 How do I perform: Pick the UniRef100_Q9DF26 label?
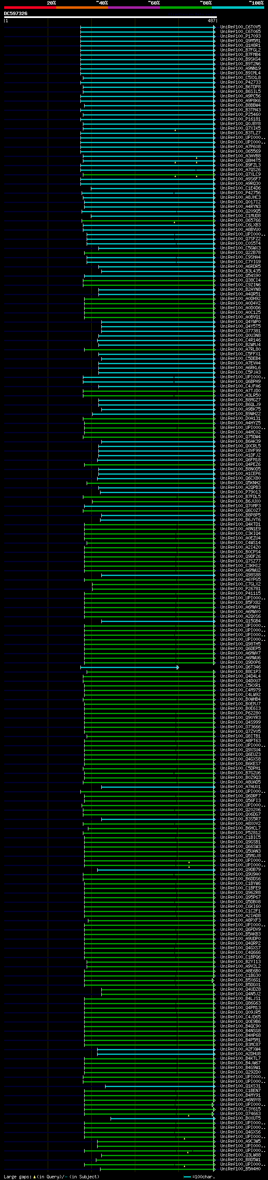click(240, 557)
